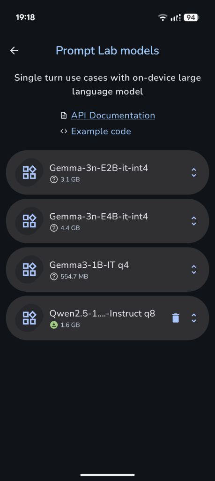Delete the Qwen2.5 Instruct q8 model
This screenshot has width=215, height=481.
tap(176, 318)
